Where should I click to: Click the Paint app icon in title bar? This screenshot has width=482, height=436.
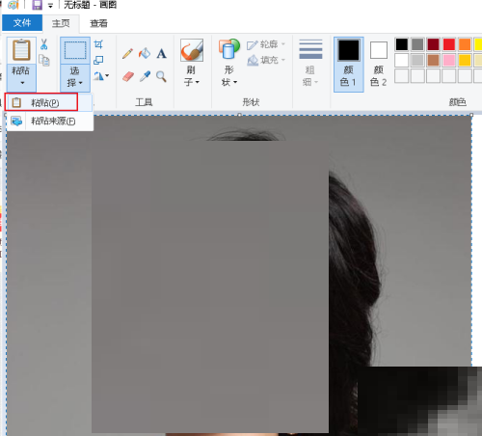pos(13,5)
